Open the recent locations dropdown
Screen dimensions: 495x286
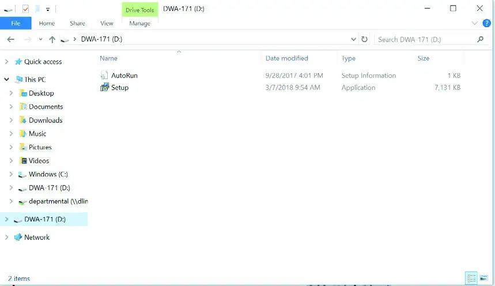tap(40, 40)
